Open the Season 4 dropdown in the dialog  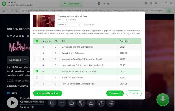coord(70,24)
